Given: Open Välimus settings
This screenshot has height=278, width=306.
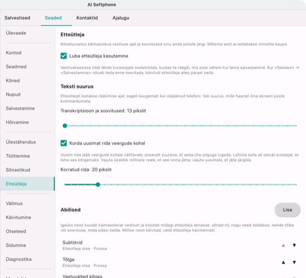Looking at the screenshot, I should [x=27, y=203].
